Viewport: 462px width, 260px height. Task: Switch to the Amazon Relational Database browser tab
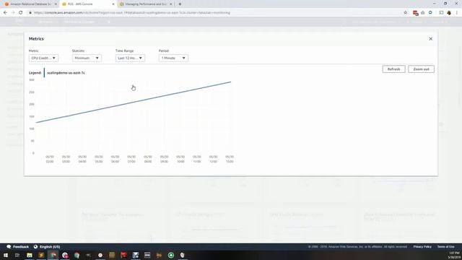click(x=30, y=4)
